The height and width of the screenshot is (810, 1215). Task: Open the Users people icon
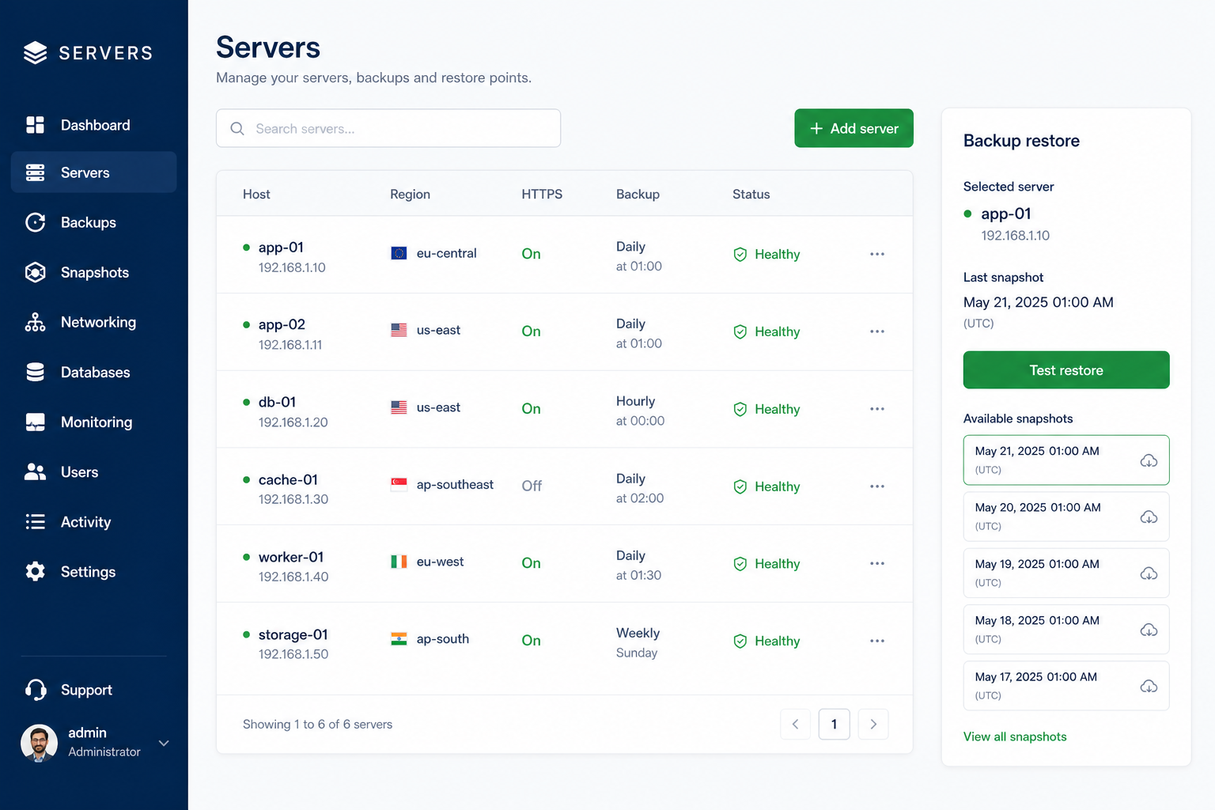coord(35,471)
